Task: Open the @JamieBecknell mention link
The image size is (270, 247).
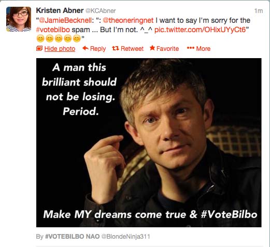Action: (65, 20)
